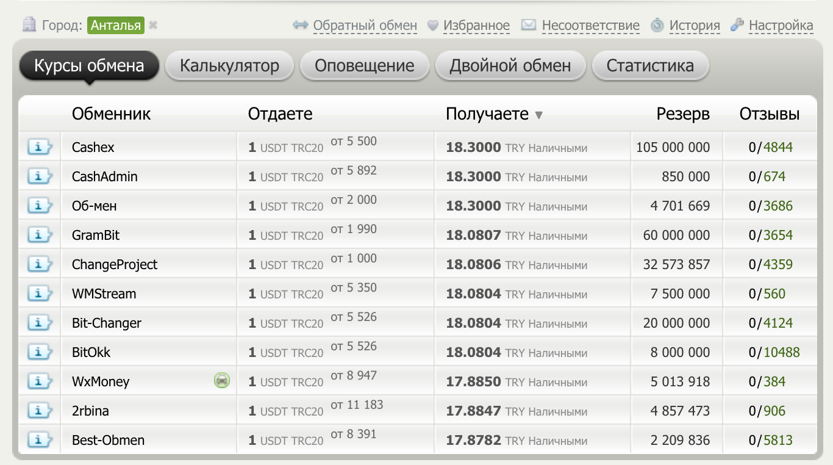The width and height of the screenshot is (833, 465).
Task: Open Cashex reviews count 4844
Action: (778, 147)
